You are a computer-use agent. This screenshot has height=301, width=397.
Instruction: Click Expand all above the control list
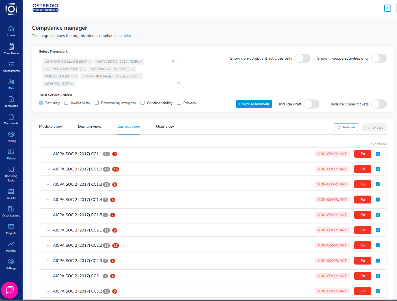tap(378, 144)
